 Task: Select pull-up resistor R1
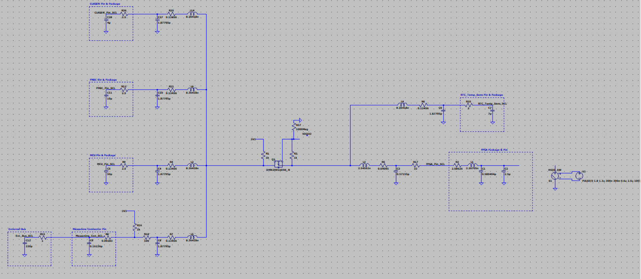(263, 155)
